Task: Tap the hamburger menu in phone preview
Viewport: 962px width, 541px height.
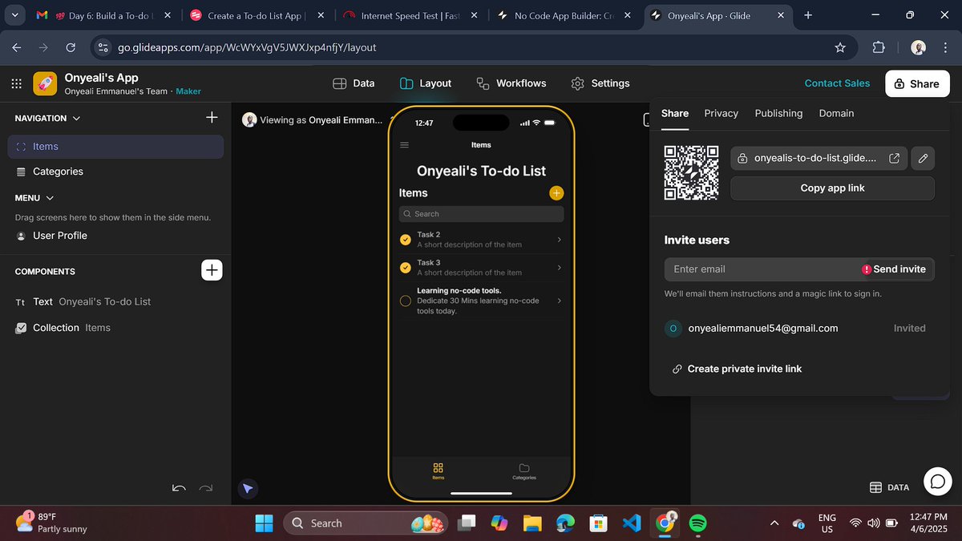Action: pos(404,145)
